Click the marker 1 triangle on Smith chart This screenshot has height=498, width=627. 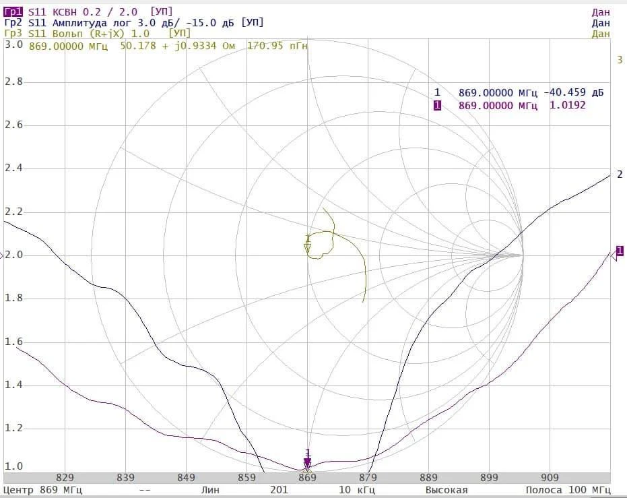point(308,248)
